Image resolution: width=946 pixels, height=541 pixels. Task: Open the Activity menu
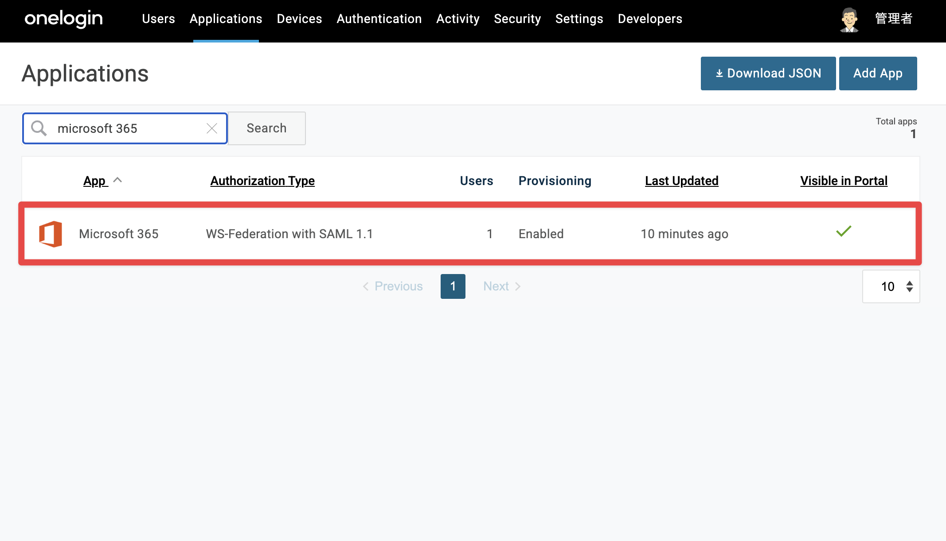(458, 19)
